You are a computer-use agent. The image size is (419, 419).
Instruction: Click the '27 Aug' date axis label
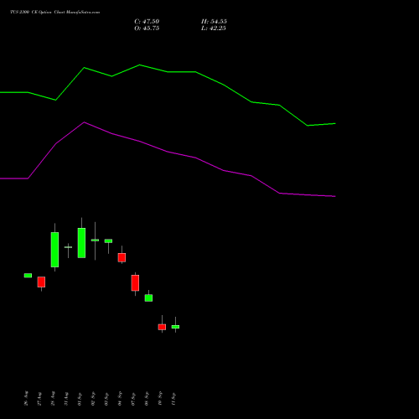pos(39,399)
